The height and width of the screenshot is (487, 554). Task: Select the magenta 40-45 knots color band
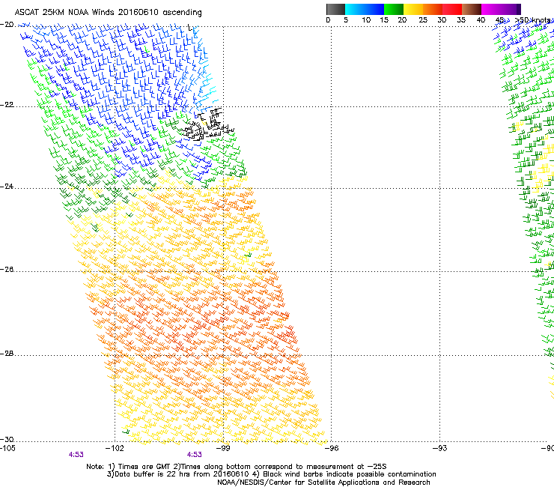pyautogui.click(x=491, y=9)
